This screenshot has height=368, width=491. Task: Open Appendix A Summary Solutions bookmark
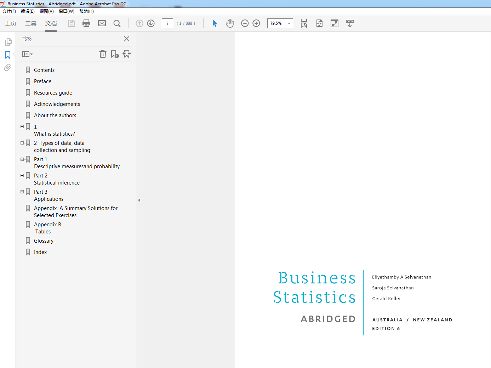pyautogui.click(x=76, y=212)
